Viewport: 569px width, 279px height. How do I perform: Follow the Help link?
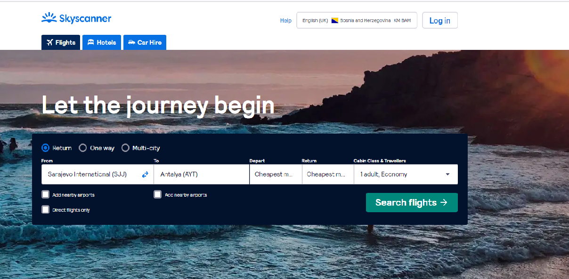point(285,21)
